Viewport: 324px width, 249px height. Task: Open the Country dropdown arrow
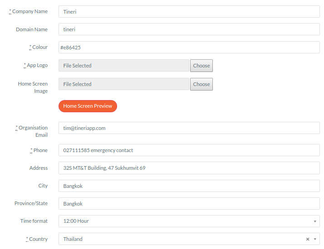315,239
